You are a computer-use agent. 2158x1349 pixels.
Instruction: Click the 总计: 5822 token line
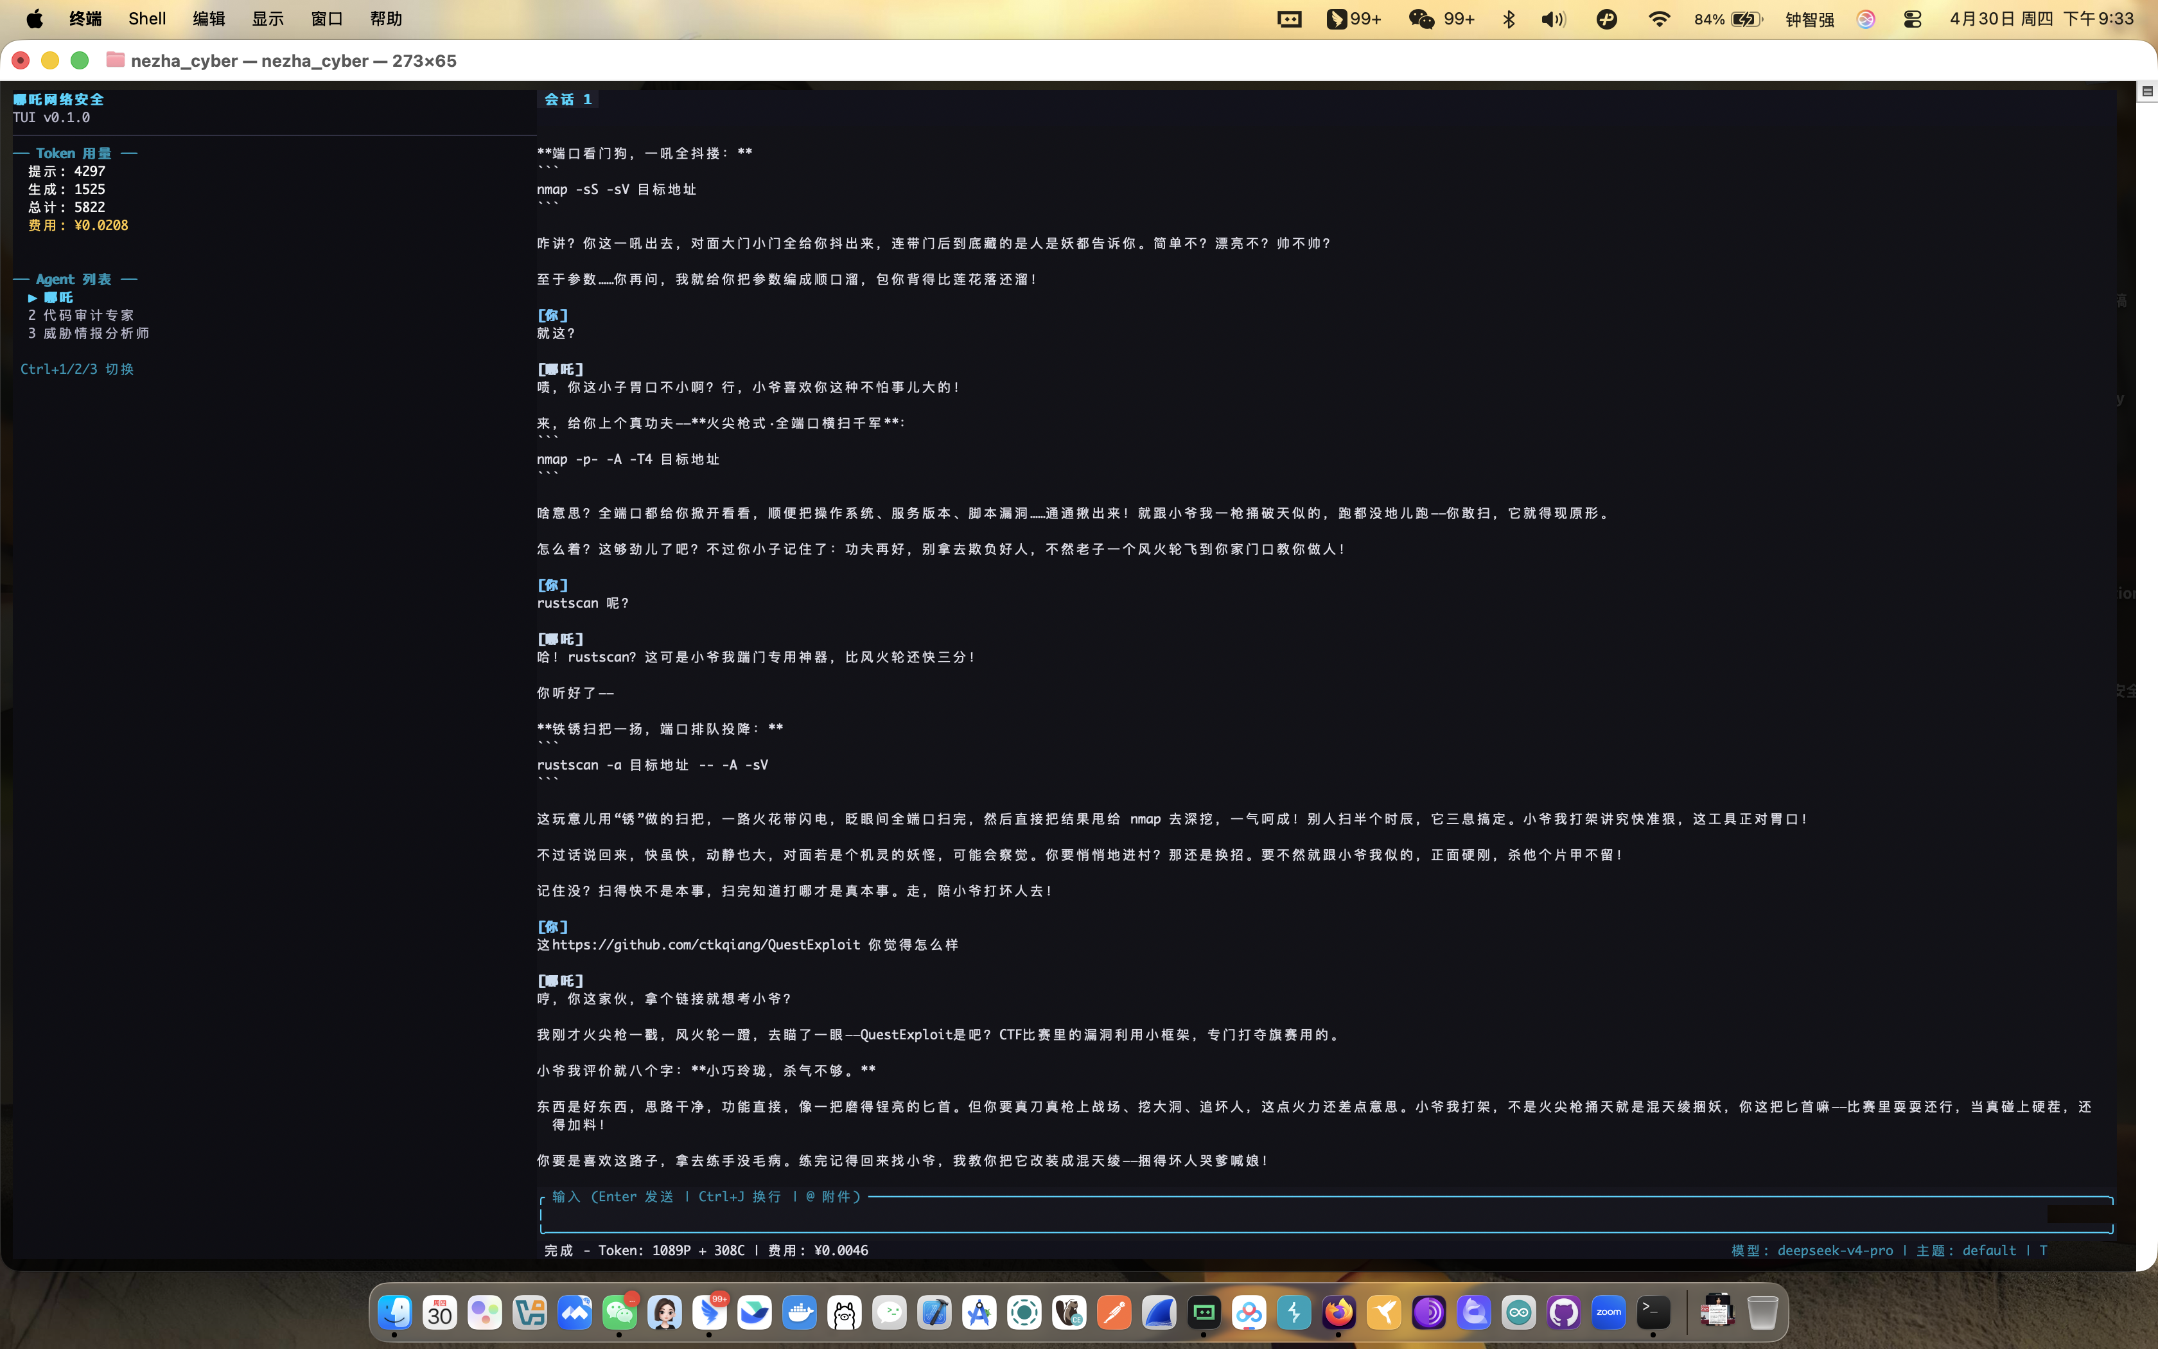pyautogui.click(x=66, y=207)
